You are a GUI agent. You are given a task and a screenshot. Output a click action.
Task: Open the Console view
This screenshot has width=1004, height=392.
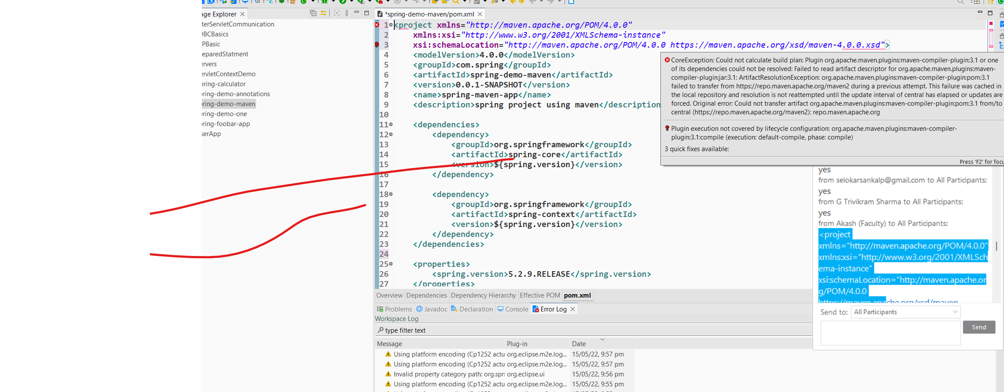[x=513, y=309]
